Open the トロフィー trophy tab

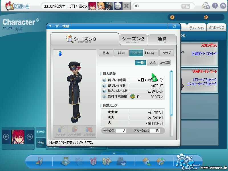tap(151, 53)
